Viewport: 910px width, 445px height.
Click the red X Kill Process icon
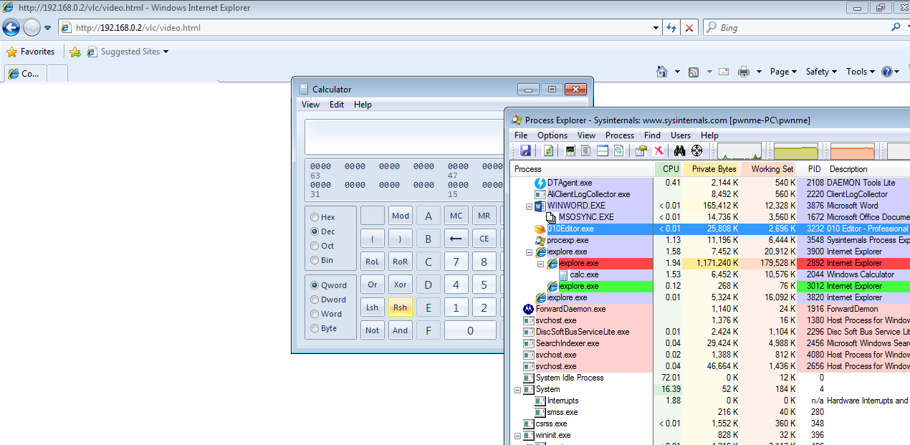pyautogui.click(x=658, y=150)
